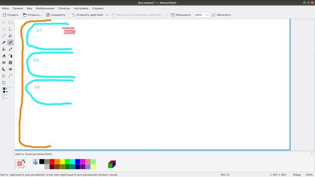This screenshot has width=315, height=177.
Task: Open the Изображение menu
Action: (45, 8)
